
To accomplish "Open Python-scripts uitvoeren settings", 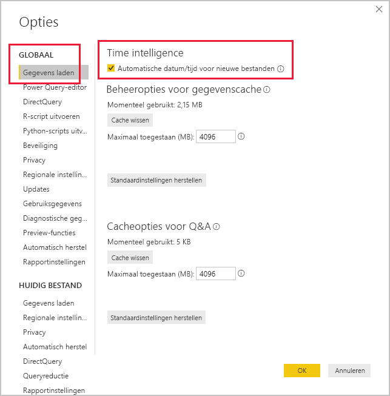I will coord(55,131).
